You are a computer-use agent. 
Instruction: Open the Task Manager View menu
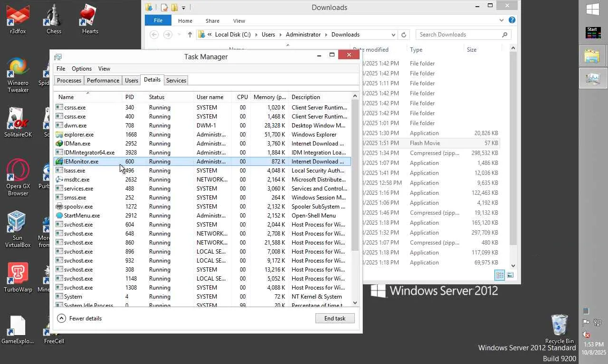click(104, 69)
